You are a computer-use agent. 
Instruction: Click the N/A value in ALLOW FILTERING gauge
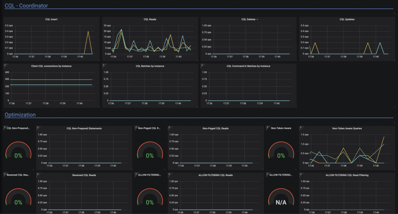tap(281, 202)
